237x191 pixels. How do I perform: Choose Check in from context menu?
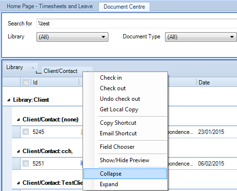[125, 78]
